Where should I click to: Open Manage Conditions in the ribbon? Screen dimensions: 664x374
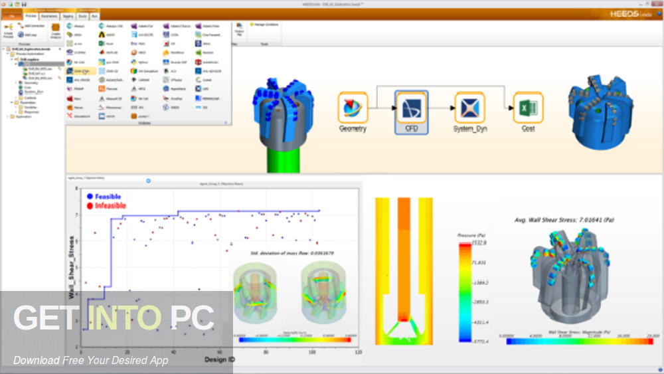tap(264, 25)
